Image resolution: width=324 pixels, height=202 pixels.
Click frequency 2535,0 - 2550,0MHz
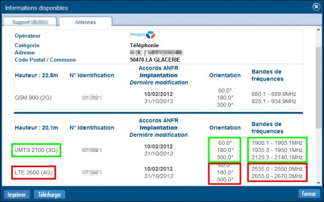[277, 169]
